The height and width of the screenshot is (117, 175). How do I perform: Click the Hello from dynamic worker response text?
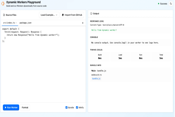(104, 30)
